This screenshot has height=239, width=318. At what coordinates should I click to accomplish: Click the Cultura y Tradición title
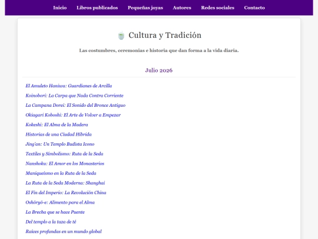click(165, 35)
